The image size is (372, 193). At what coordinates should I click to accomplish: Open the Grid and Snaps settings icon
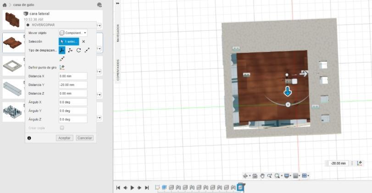coord(295,176)
